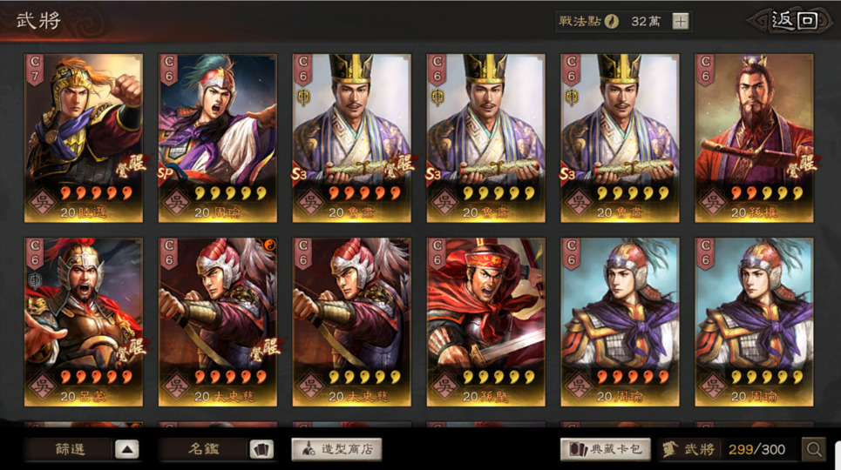
Task: Click the SP badge on 周瑜 card
Action: click(x=166, y=173)
